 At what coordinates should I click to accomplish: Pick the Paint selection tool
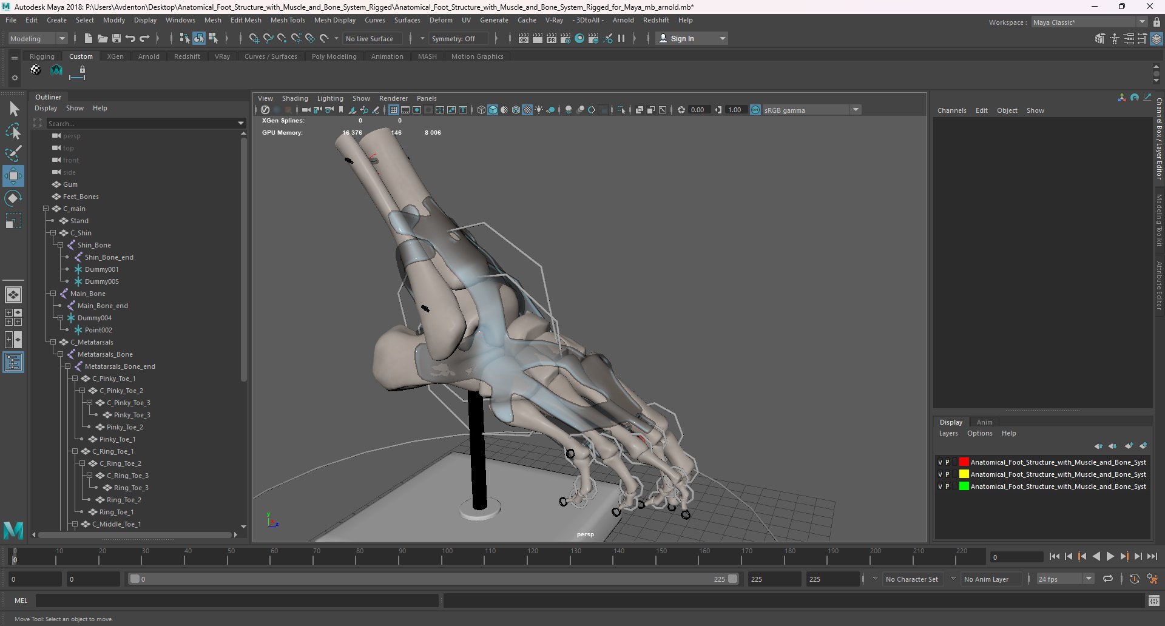(13, 153)
